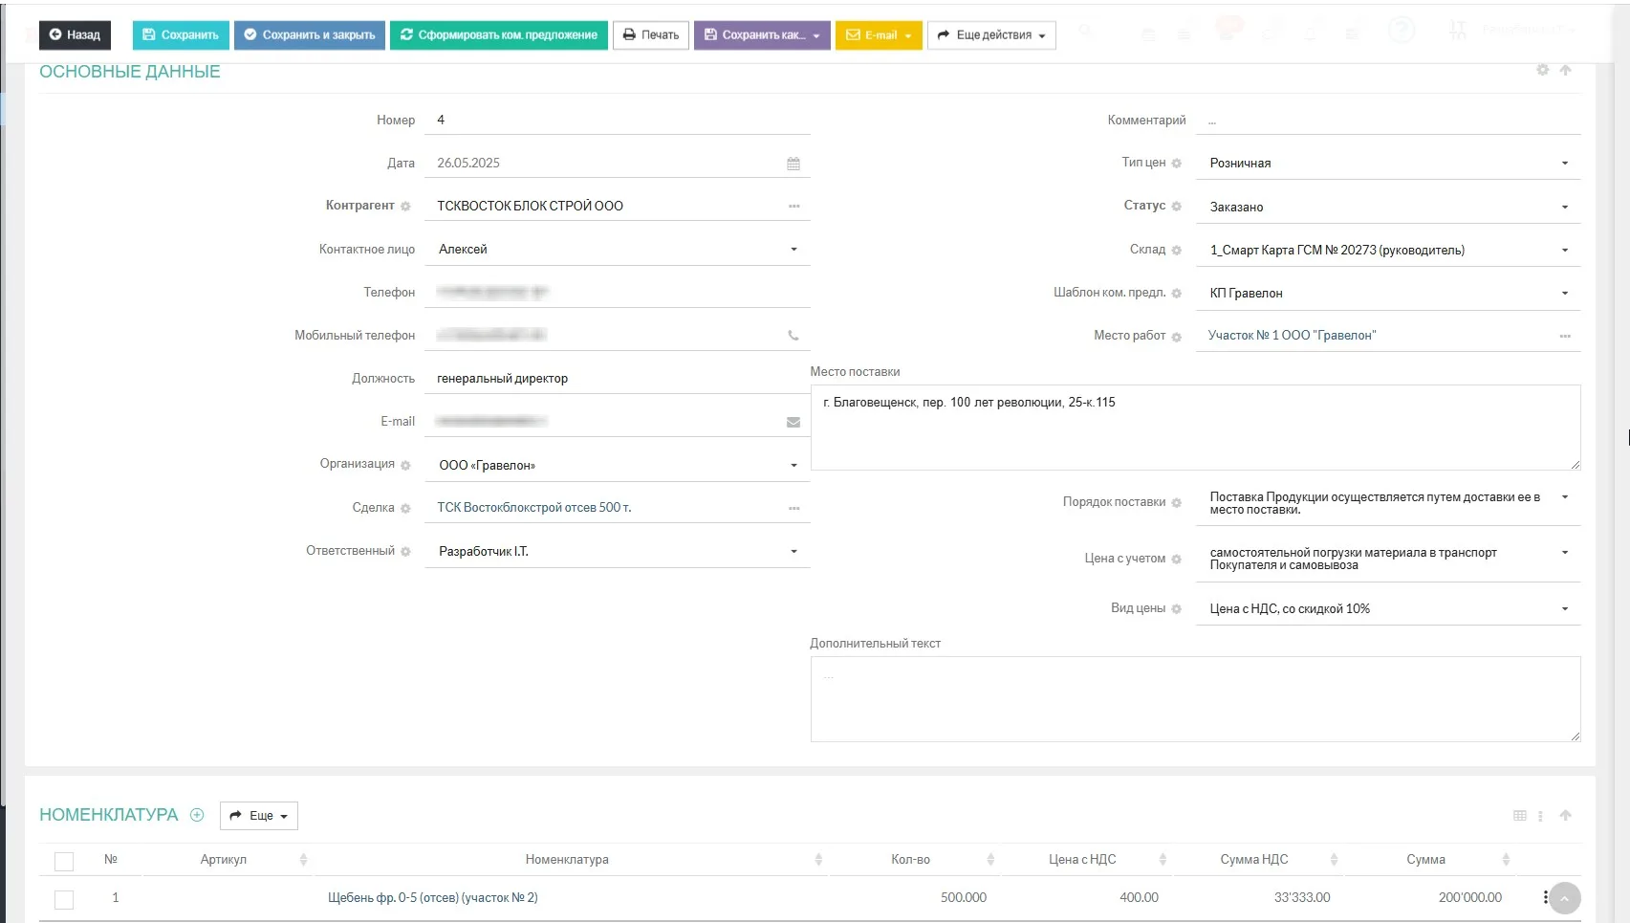Viewport: 1630px width, 923px height.
Task: Collapse ОСНОВНЫЕ ДАННЫЕ section with up arrow
Action: [1565, 70]
